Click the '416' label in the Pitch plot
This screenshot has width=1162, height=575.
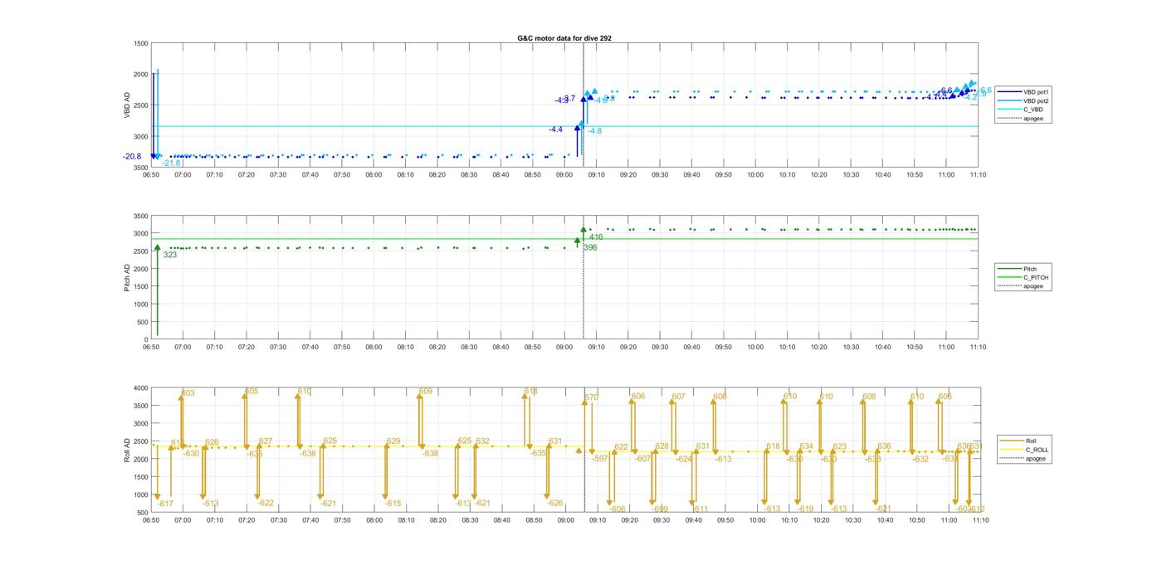pos(596,237)
